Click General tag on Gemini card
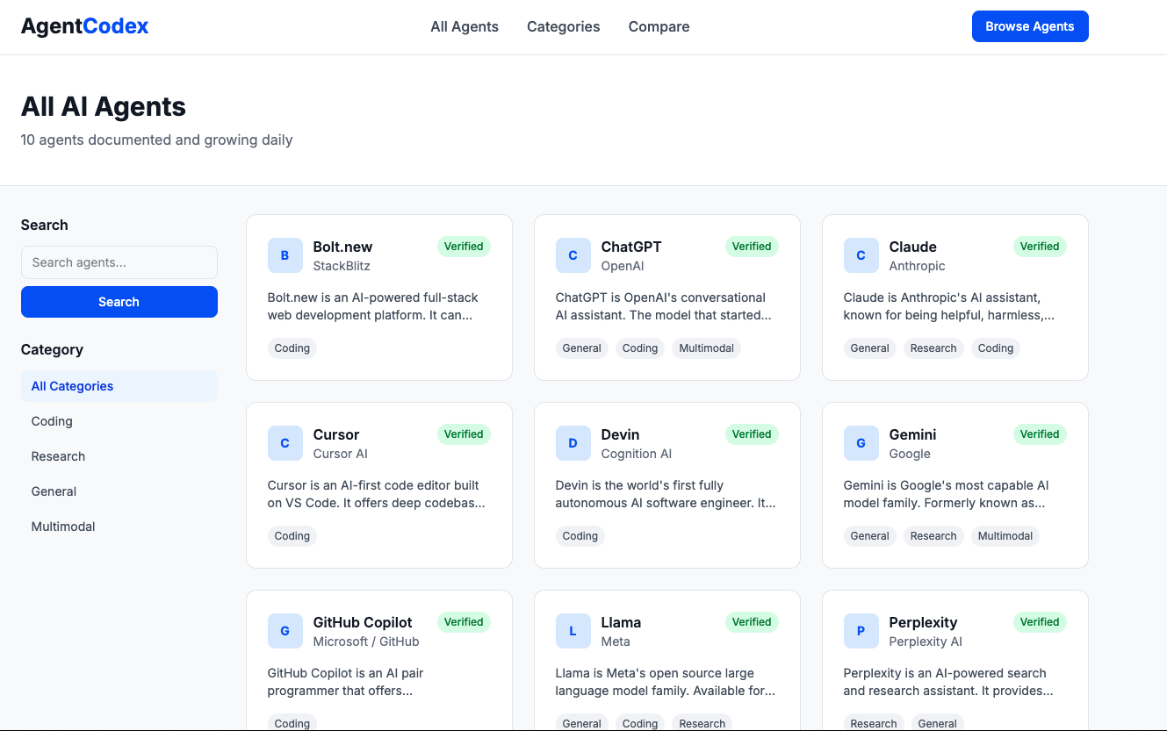This screenshot has width=1167, height=731. coord(870,536)
